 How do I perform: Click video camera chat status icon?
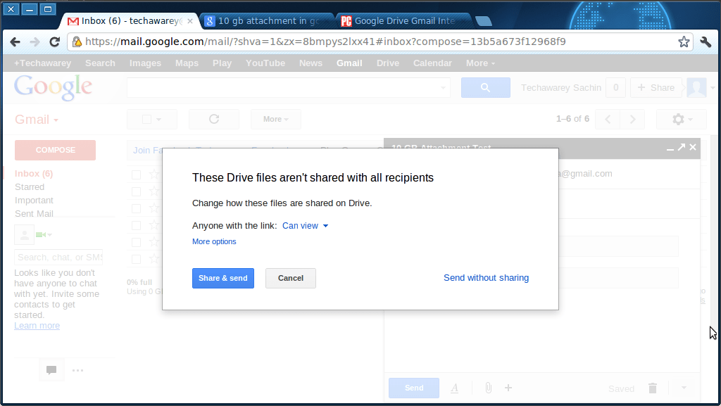pos(40,235)
